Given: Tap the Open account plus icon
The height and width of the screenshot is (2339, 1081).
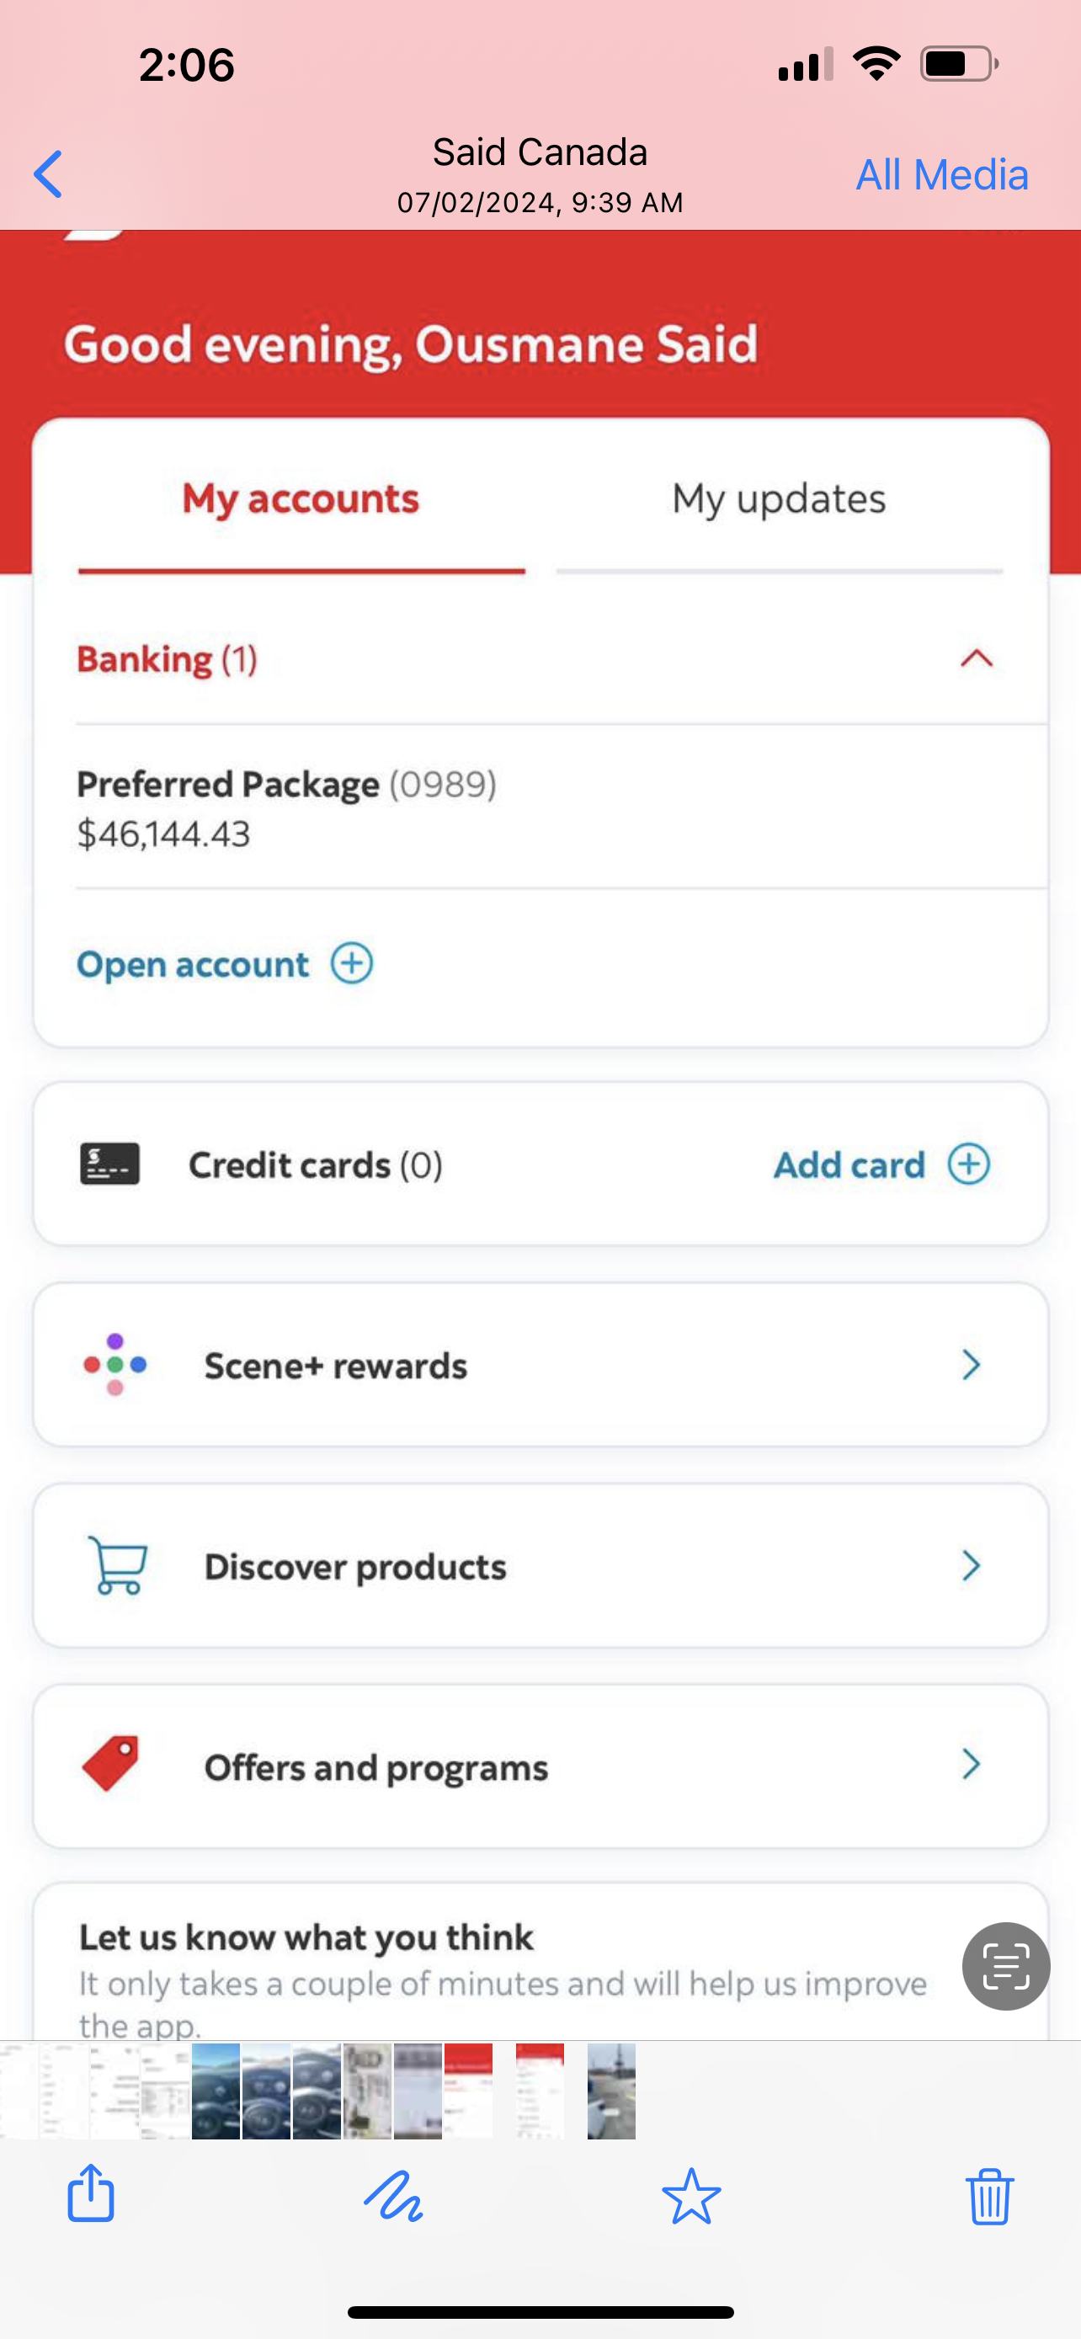Looking at the screenshot, I should point(351,963).
